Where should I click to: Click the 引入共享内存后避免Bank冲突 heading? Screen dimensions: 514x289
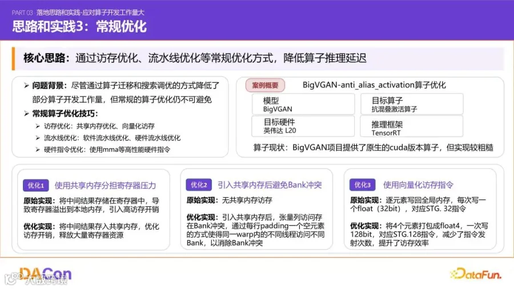(270, 185)
